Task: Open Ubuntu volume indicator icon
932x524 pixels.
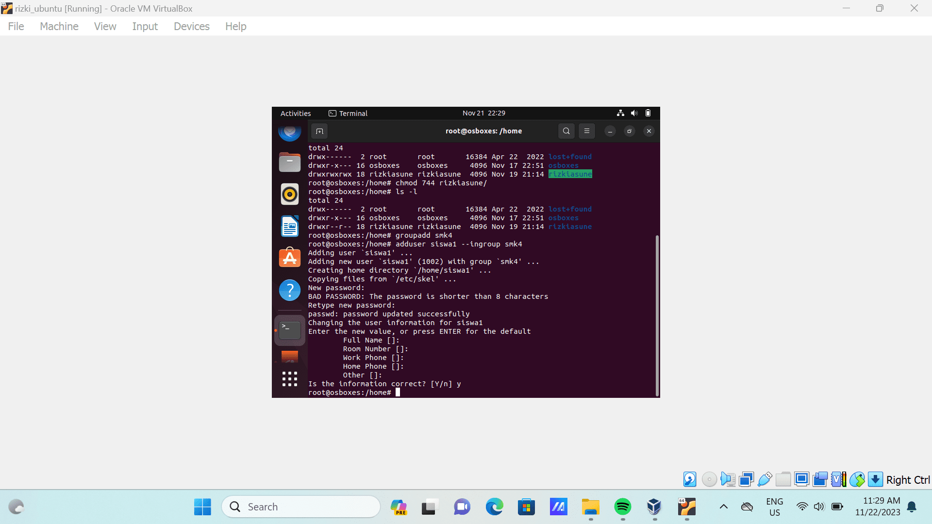Action: pos(634,113)
